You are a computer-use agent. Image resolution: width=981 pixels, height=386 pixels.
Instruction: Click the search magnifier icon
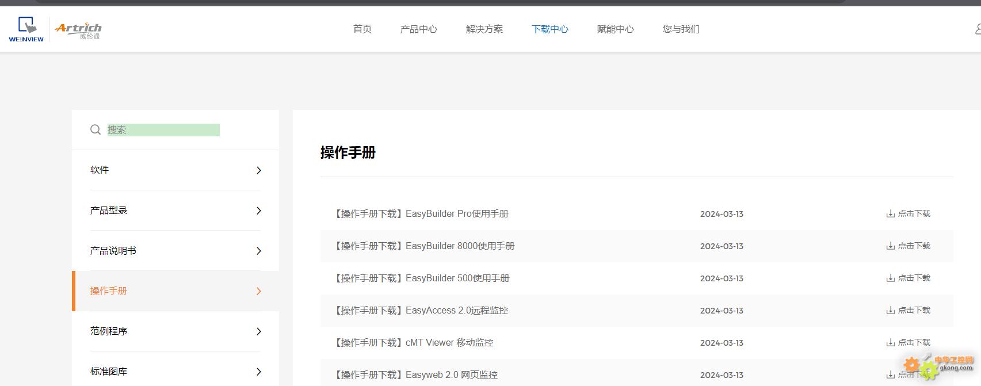tap(96, 130)
